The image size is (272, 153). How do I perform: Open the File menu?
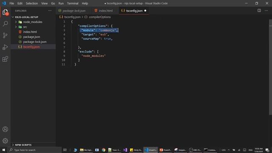(11, 3)
